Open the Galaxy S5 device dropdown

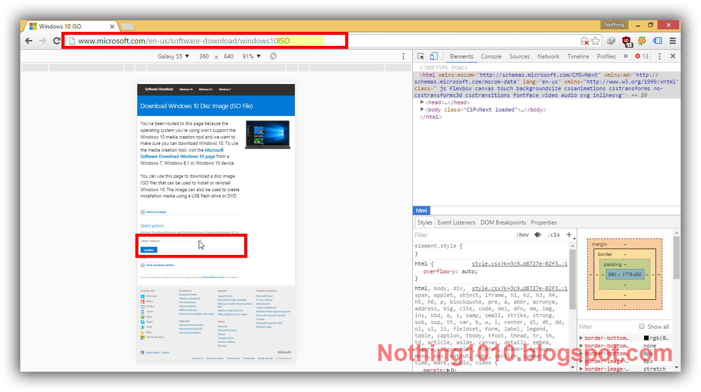[x=173, y=56]
